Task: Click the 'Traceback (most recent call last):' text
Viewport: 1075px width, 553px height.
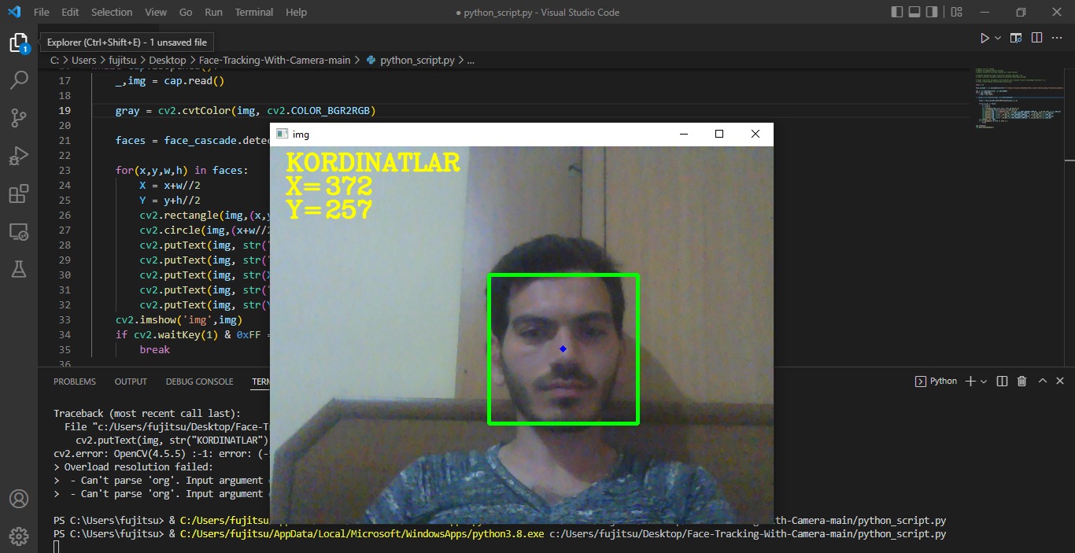Action: click(x=147, y=414)
